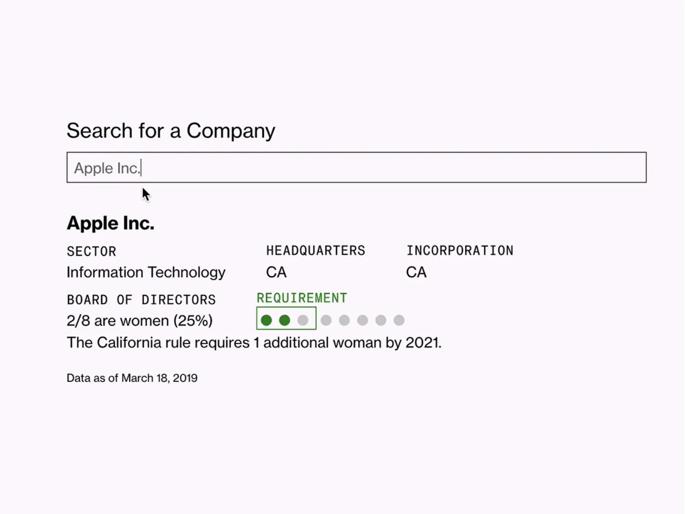Click the Search for a Company input field
Image resolution: width=685 pixels, height=514 pixels.
356,168
